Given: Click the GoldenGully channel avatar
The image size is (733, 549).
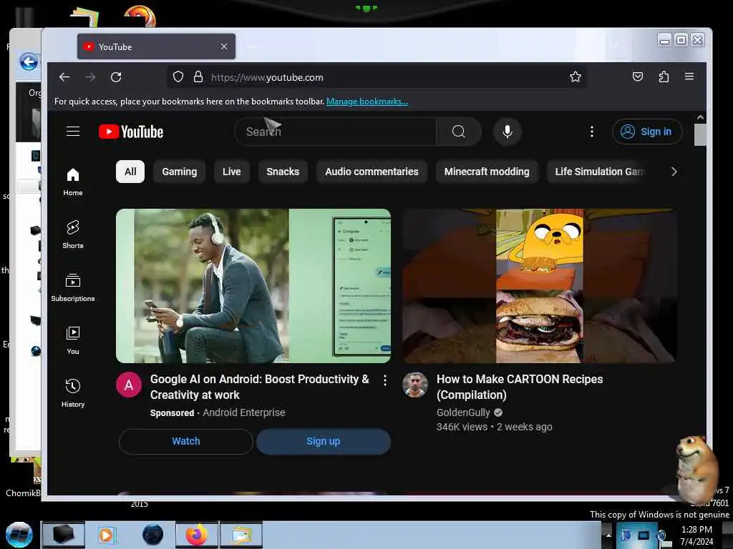Looking at the screenshot, I should coord(415,385).
